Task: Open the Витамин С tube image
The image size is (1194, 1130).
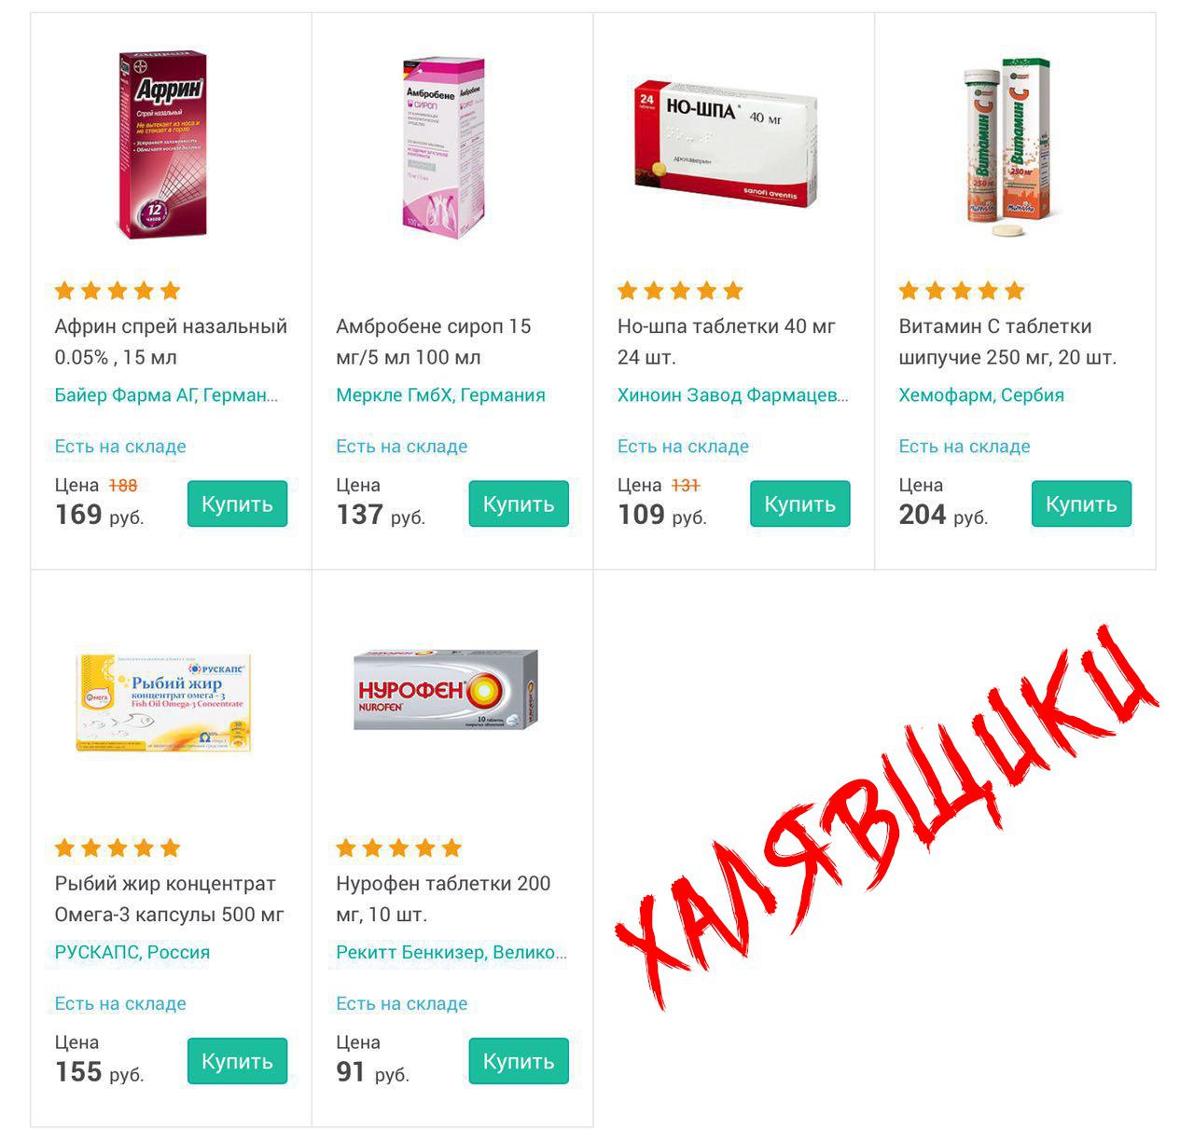Action: pos(1008,145)
